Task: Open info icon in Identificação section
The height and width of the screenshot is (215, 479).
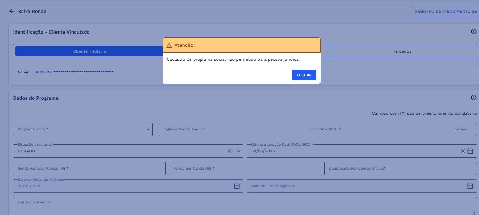Action: tap(473, 32)
